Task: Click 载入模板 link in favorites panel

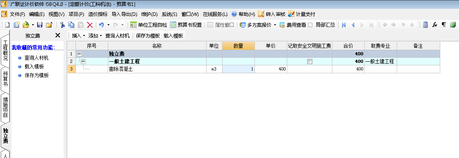Action: pyautogui.click(x=34, y=66)
